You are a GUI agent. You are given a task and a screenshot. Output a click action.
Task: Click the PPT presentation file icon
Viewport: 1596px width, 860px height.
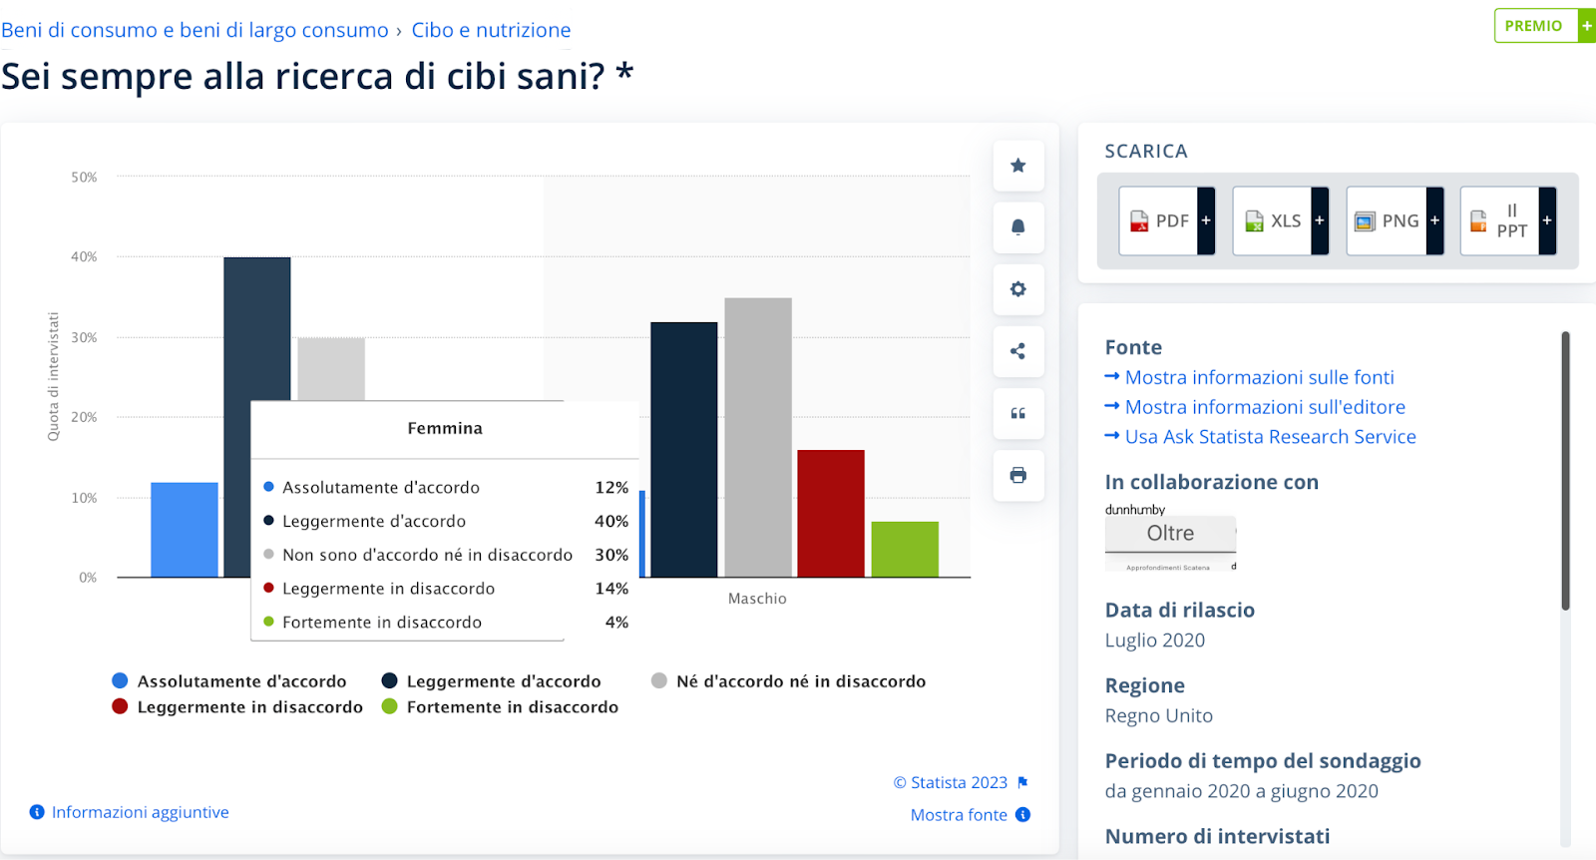pos(1478,221)
